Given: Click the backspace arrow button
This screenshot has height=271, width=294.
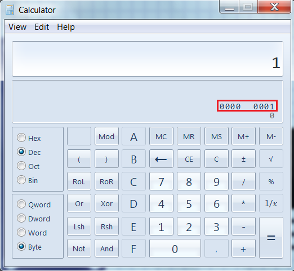Looking at the screenshot, I should [x=161, y=159].
